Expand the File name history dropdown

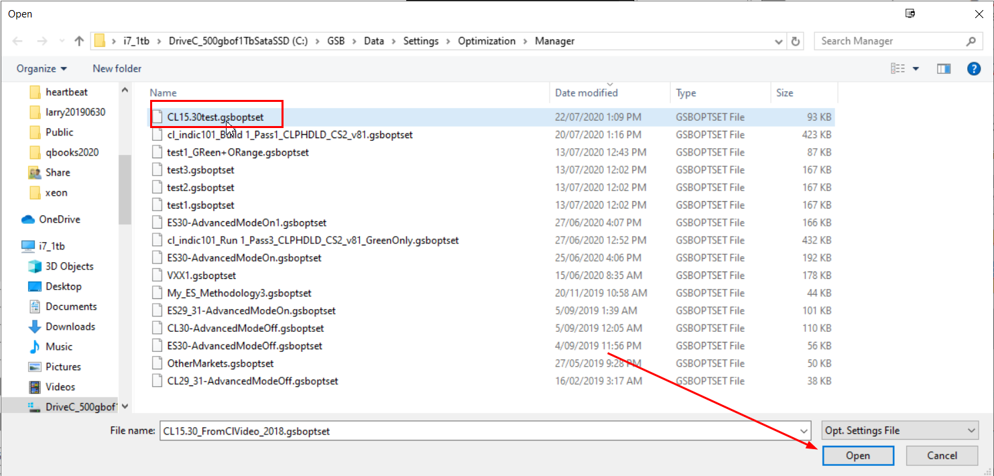(x=804, y=431)
